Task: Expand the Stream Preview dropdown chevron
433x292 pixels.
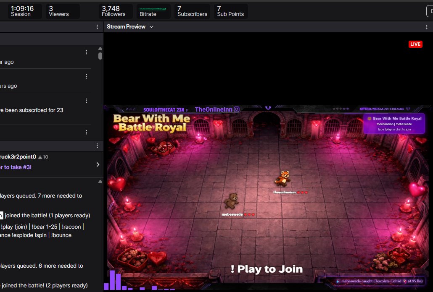Action: point(151,27)
